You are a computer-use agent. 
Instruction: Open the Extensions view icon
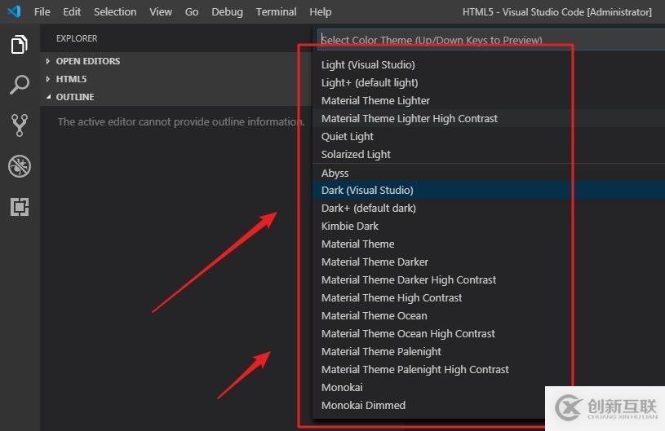pos(19,207)
